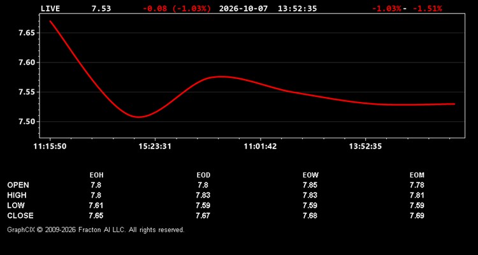Select the EOW open value 7.85

[x=310, y=185]
